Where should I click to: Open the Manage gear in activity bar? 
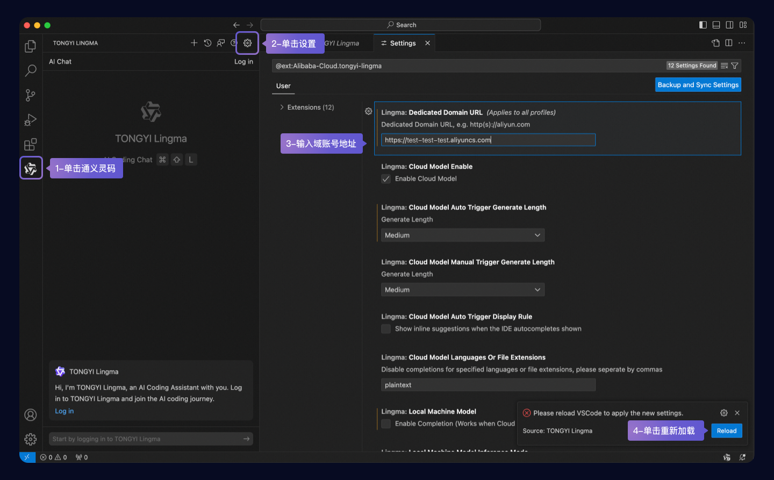31,439
